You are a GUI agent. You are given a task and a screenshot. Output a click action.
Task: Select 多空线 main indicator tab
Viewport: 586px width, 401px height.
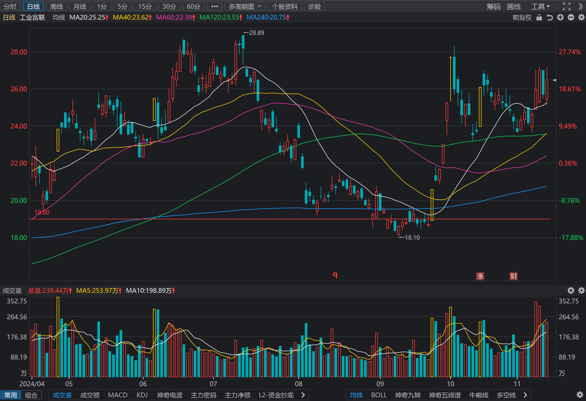(506, 395)
